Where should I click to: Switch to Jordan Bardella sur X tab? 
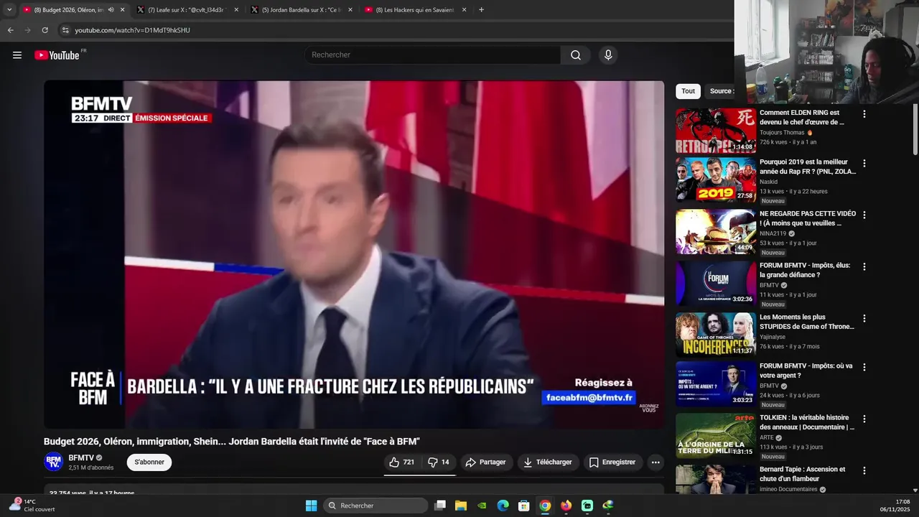coord(302,10)
